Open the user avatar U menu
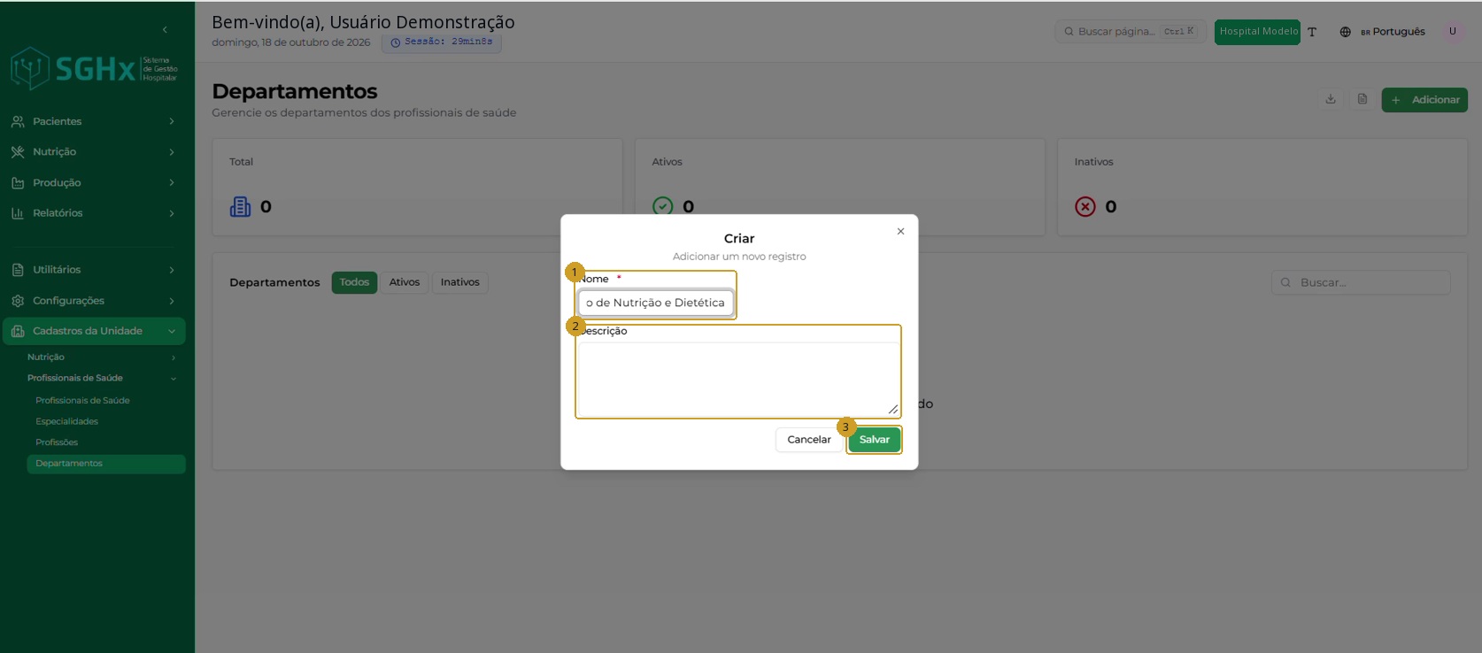Viewport: 1482px width, 653px height. (1453, 31)
